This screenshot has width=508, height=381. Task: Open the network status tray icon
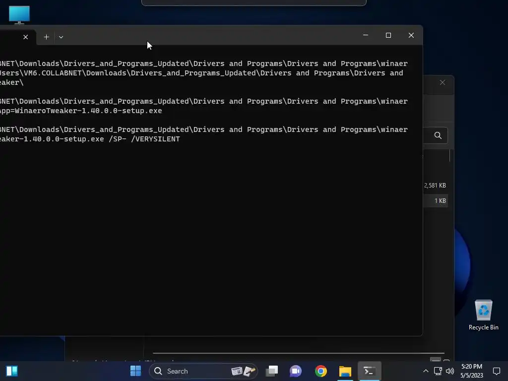pyautogui.click(x=438, y=371)
